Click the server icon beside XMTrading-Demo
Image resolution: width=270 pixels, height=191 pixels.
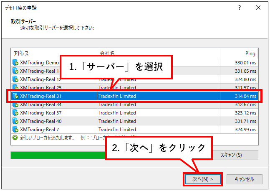(x=15, y=63)
